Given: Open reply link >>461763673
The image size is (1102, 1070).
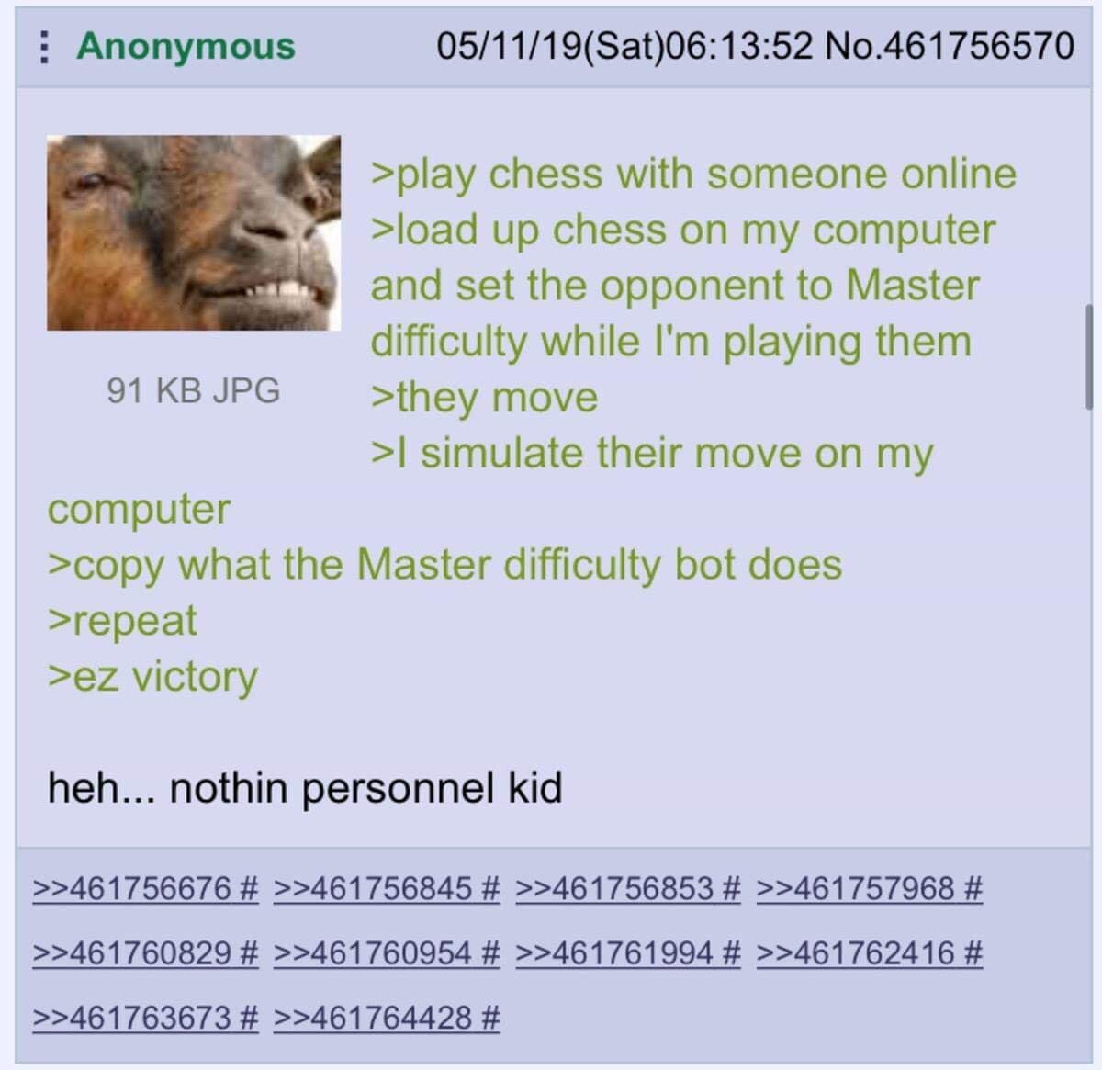Looking at the screenshot, I should tap(132, 1018).
